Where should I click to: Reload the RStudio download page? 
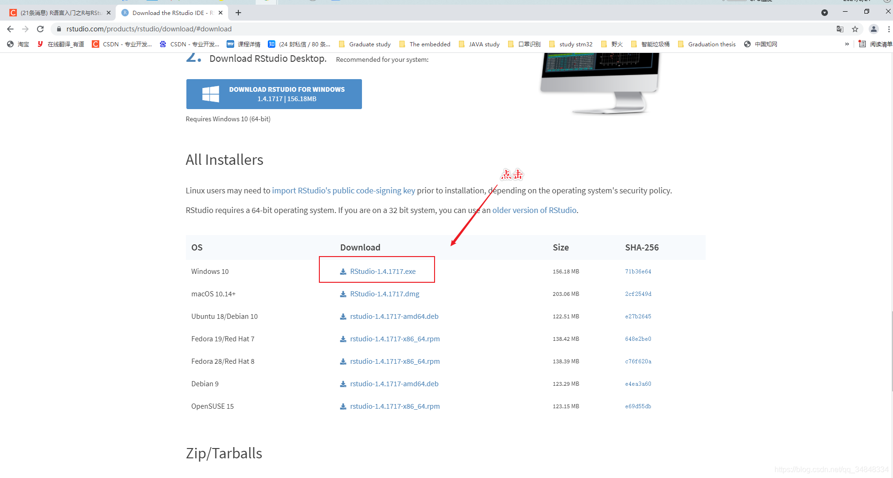pyautogui.click(x=40, y=29)
